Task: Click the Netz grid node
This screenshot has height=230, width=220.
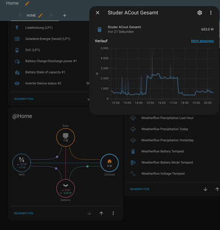Action: tap(22, 163)
